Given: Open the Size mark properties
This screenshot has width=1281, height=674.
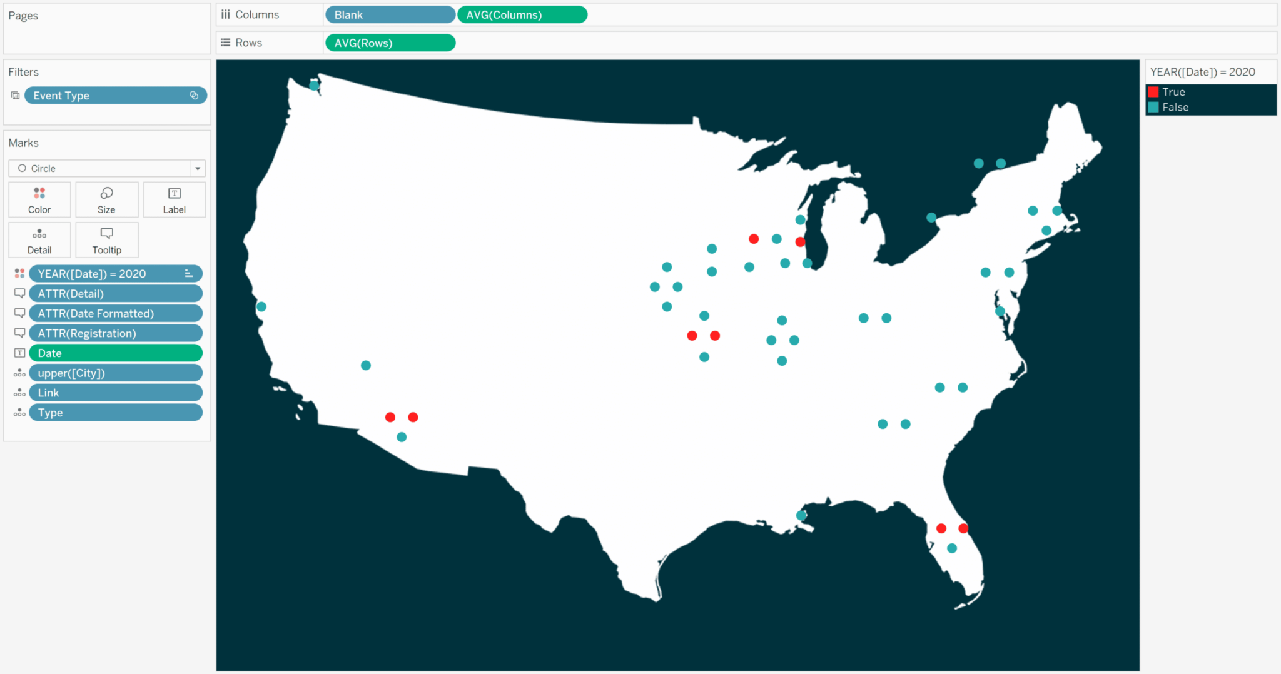Looking at the screenshot, I should click(x=106, y=199).
